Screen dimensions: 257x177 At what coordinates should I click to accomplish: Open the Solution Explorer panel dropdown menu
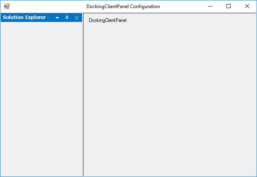[57, 18]
